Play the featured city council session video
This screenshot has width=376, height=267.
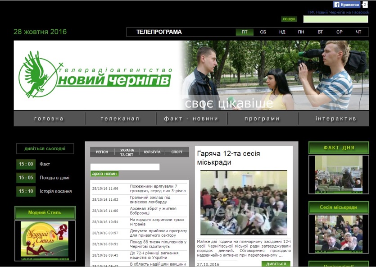pos(244,203)
